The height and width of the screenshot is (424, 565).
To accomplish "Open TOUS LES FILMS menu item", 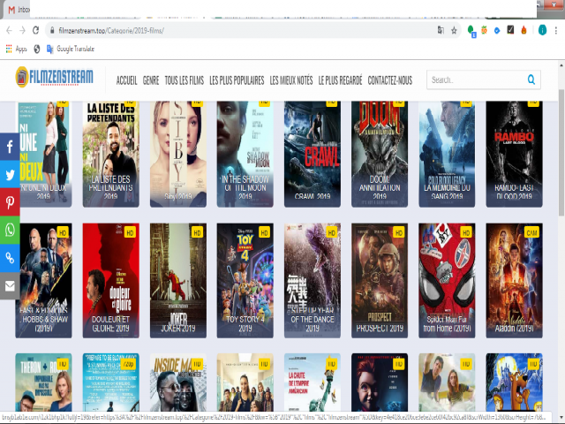I will [x=185, y=80].
